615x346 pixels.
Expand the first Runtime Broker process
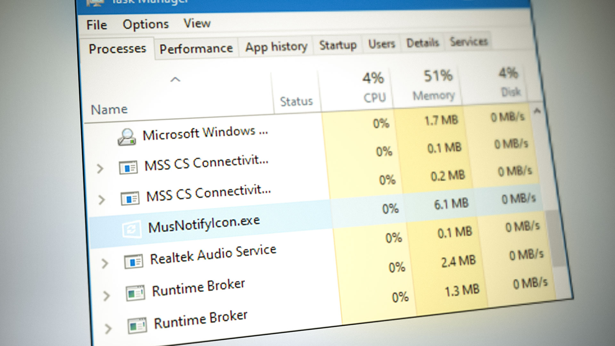pos(107,295)
